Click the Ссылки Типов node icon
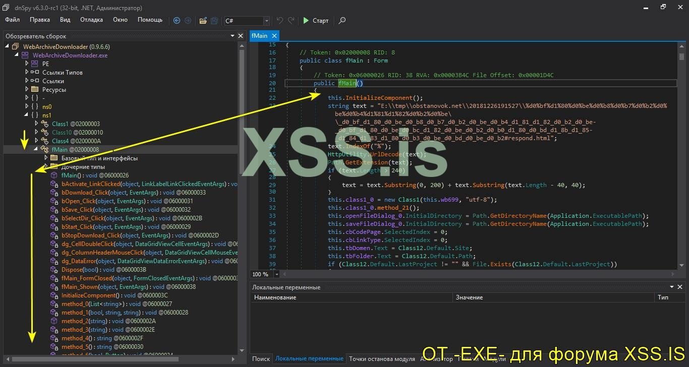 coord(34,73)
